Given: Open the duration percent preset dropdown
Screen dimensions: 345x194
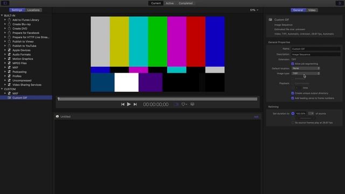Looking at the screenshot, I should [x=311, y=114].
